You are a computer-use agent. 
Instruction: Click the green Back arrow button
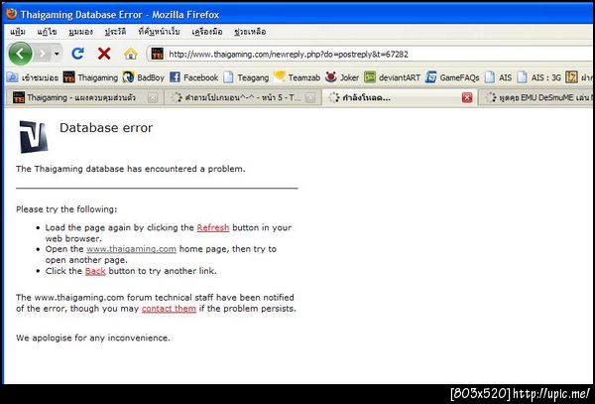(21, 54)
